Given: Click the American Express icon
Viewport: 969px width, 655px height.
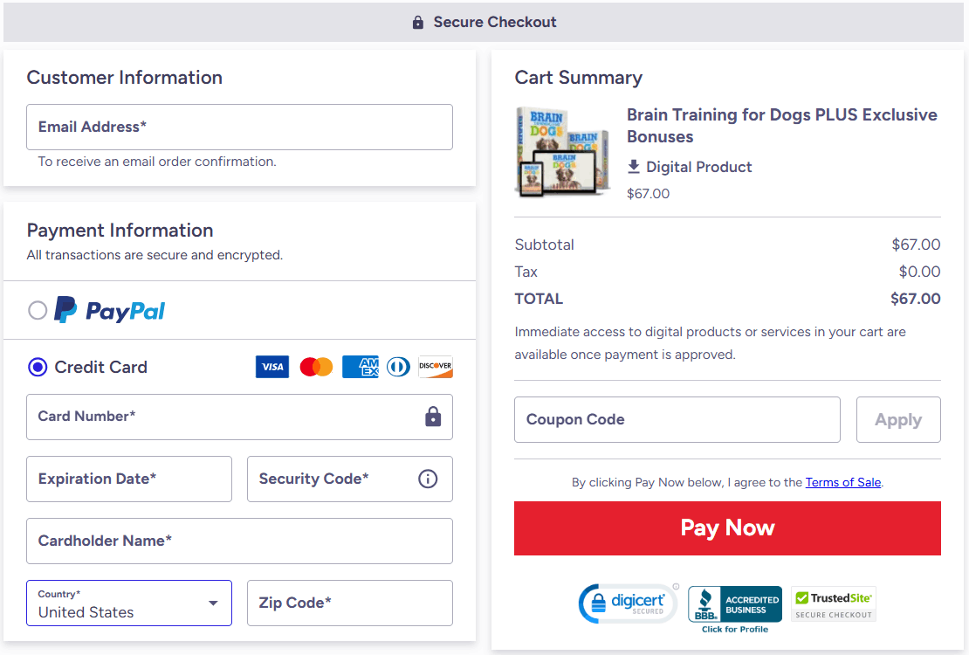Looking at the screenshot, I should pyautogui.click(x=360, y=367).
